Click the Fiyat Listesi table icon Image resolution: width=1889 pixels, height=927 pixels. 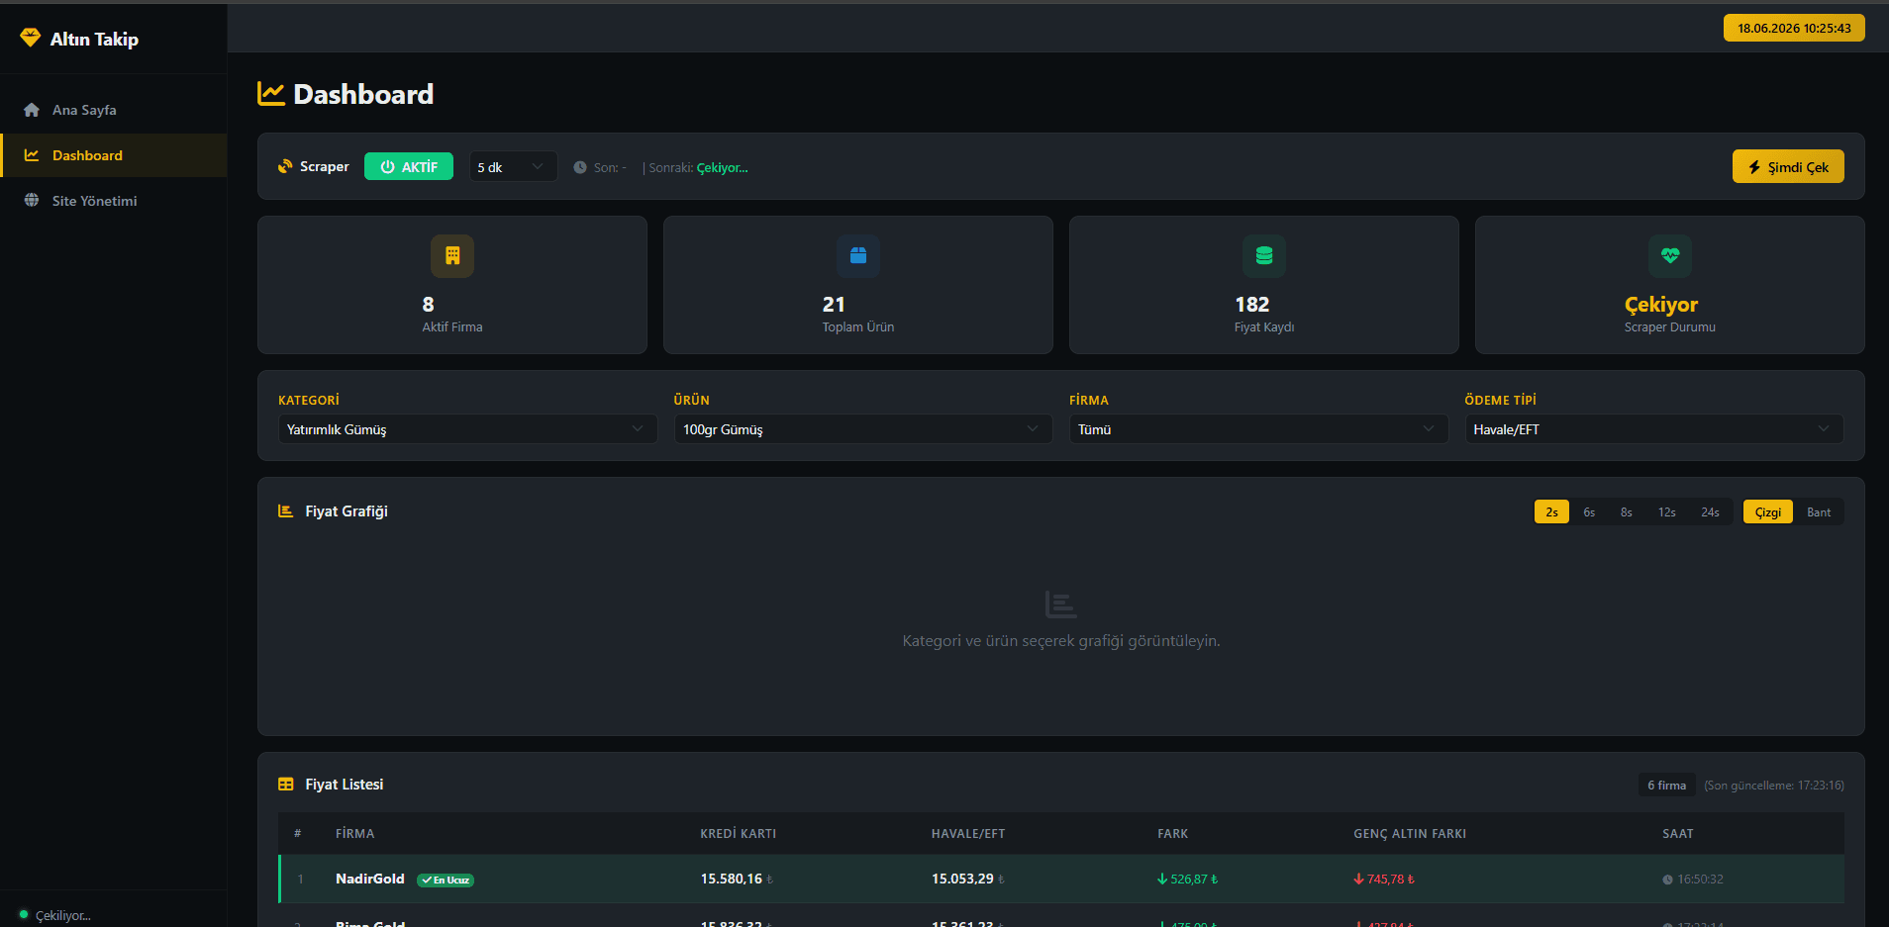tap(286, 785)
